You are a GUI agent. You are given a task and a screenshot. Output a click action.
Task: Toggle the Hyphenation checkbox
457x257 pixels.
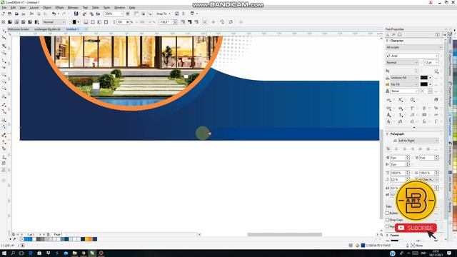pos(388,226)
